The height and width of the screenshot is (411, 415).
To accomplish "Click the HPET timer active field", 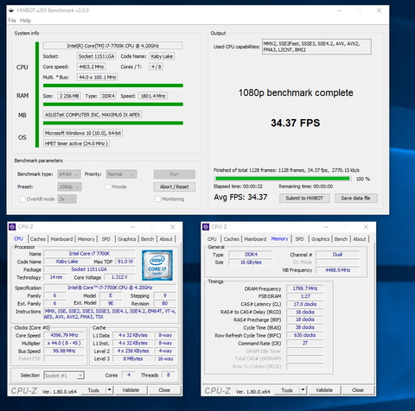I will pos(76,143).
